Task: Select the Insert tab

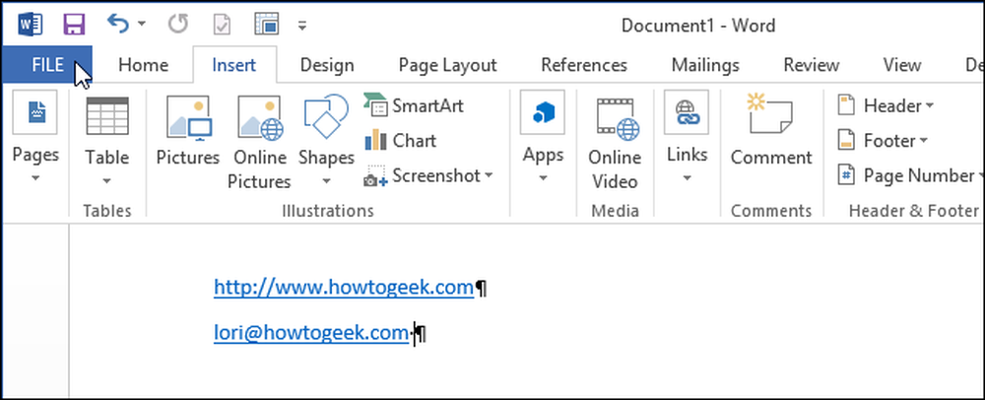Action: (234, 65)
